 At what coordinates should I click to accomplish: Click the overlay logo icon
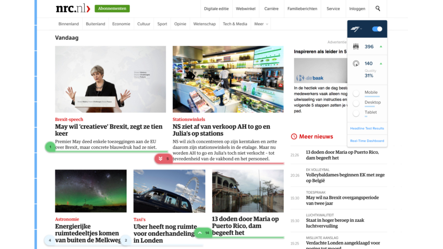click(x=355, y=29)
